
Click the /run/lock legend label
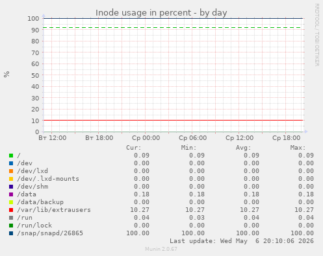34,226
